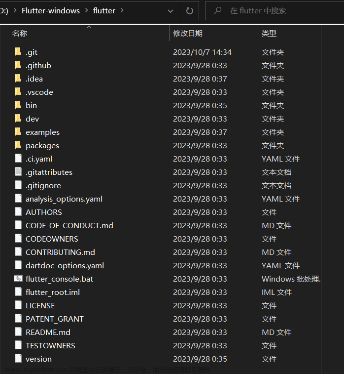Click the .git folder icon
This screenshot has height=374, width=344.
pyautogui.click(x=18, y=52)
